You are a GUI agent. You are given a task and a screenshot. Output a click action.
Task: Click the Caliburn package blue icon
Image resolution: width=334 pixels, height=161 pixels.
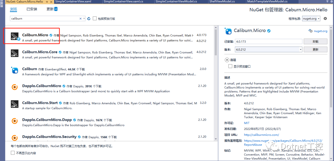coord(15,70)
